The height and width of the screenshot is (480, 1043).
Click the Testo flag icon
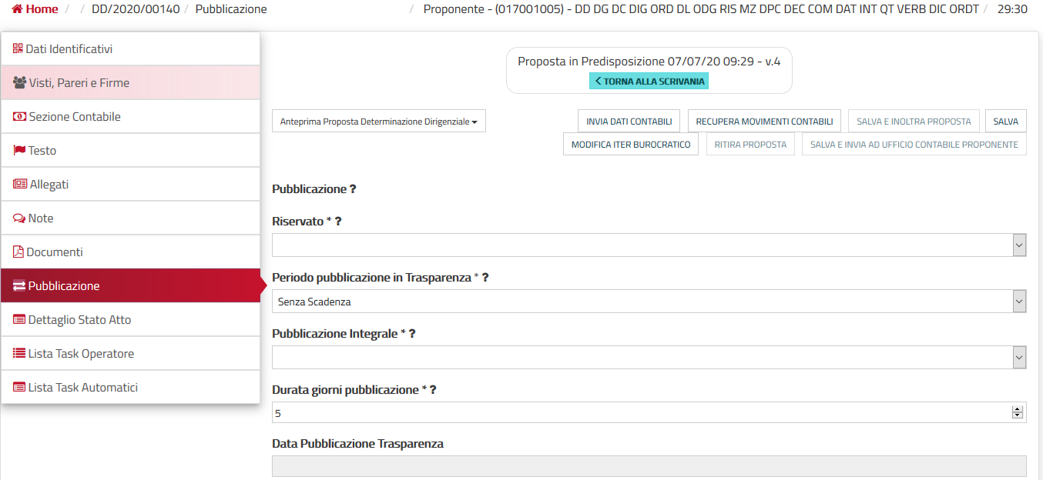(19, 151)
